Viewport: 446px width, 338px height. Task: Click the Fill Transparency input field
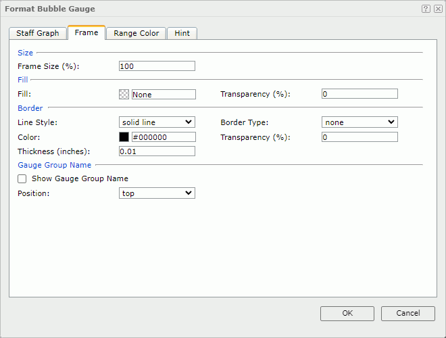pos(360,94)
